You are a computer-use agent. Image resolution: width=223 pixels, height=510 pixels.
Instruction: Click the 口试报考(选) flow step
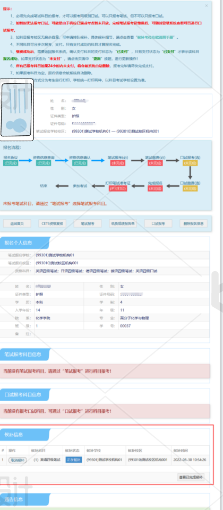pos(190,160)
